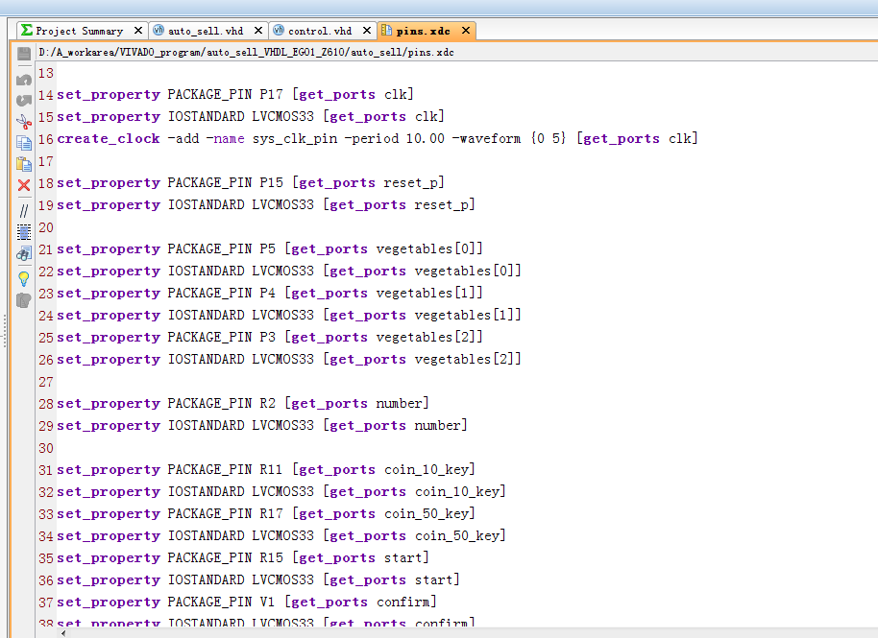Delete selection with the red X icon
This screenshot has height=638, width=878.
pos(24,185)
